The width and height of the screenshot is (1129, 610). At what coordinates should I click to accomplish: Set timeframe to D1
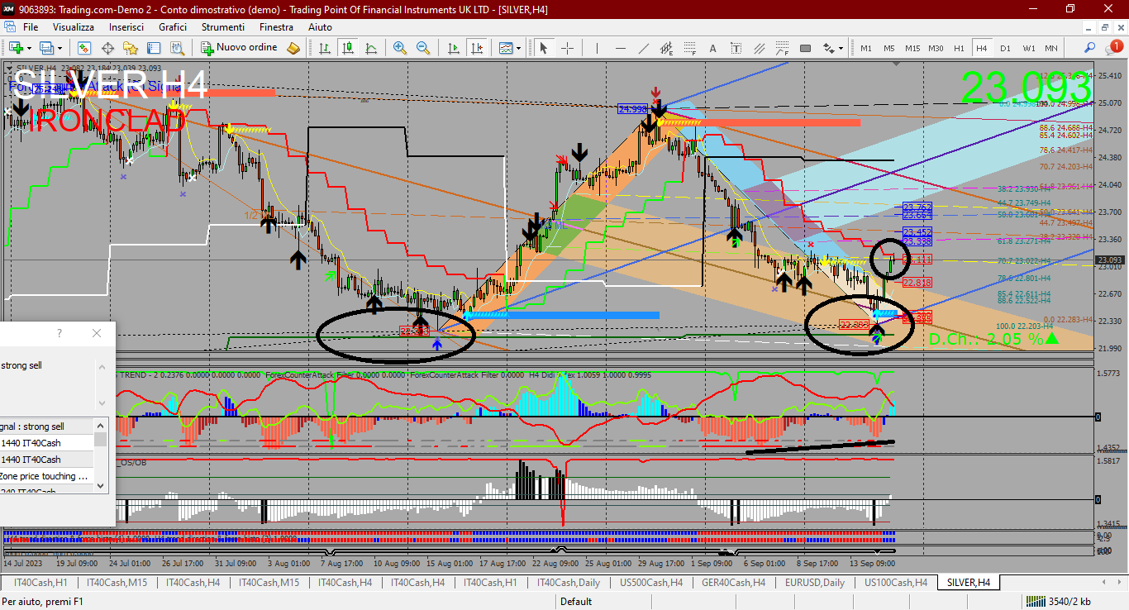pos(1005,48)
